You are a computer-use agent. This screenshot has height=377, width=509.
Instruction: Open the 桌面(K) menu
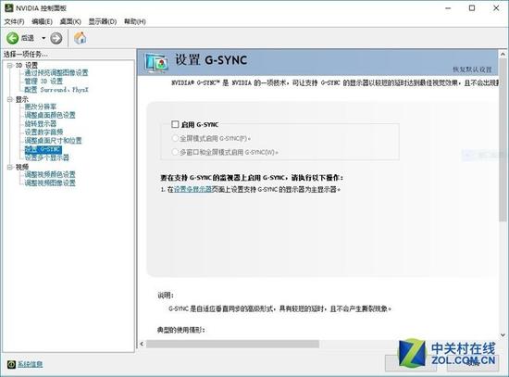pyautogui.click(x=70, y=21)
